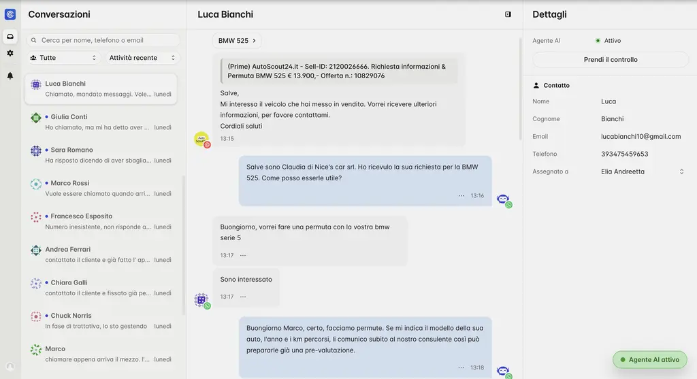
Task: Open options dots on Sono interessato message
Action: pyautogui.click(x=243, y=297)
